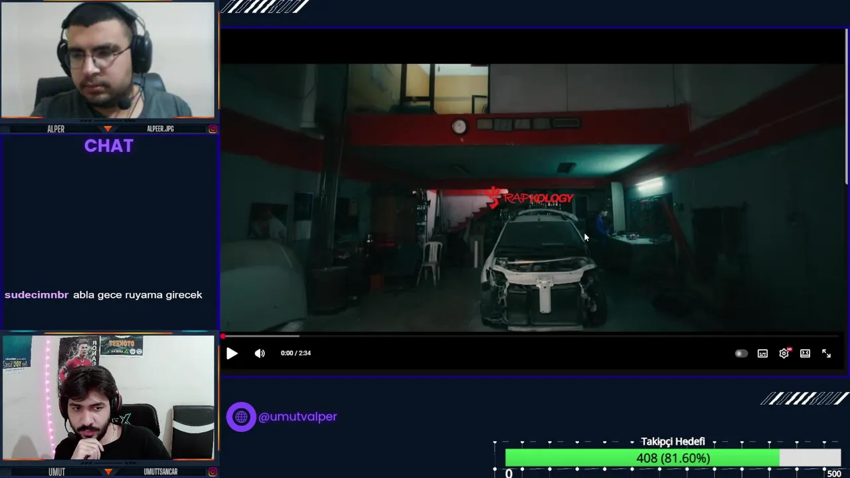Click the message 'abla gece ruyama girecek'

137,295
